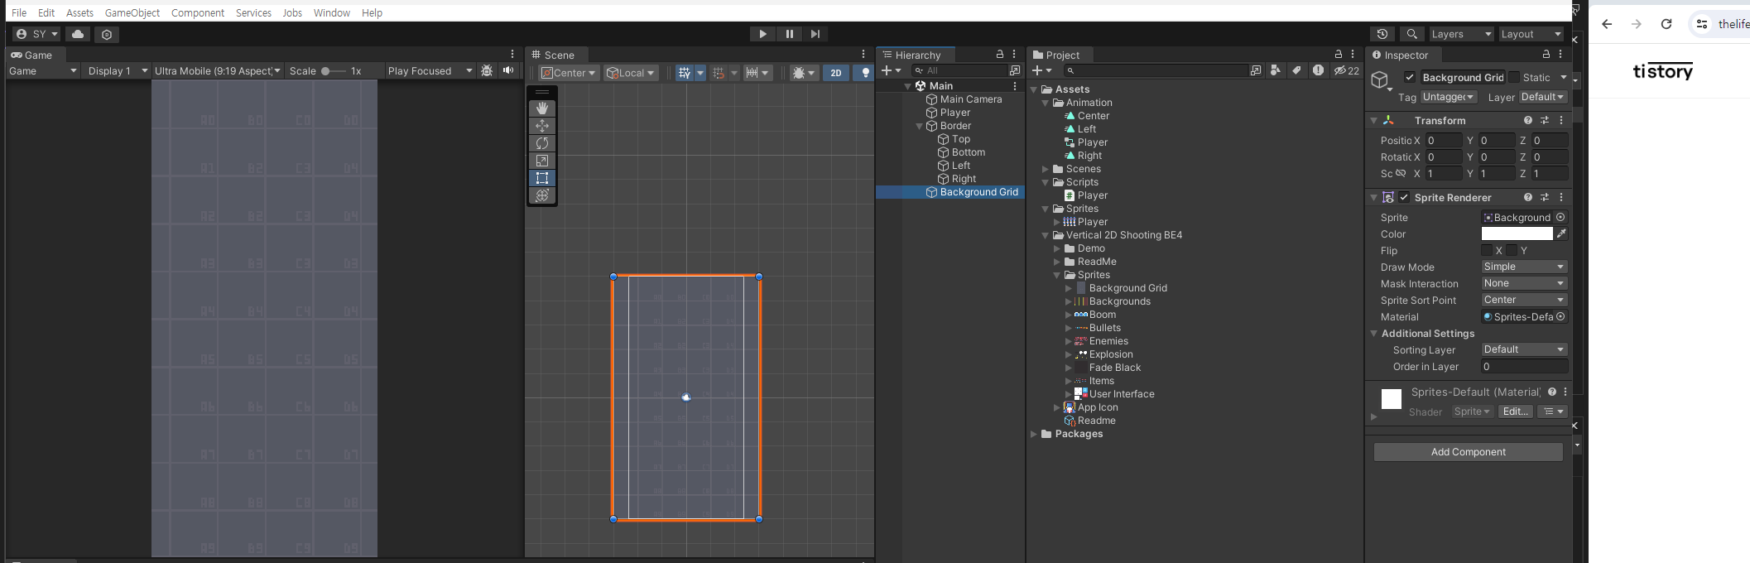Image resolution: width=1750 pixels, height=563 pixels.
Task: Toggle constrained proportions scale link
Action: [x=1401, y=174]
